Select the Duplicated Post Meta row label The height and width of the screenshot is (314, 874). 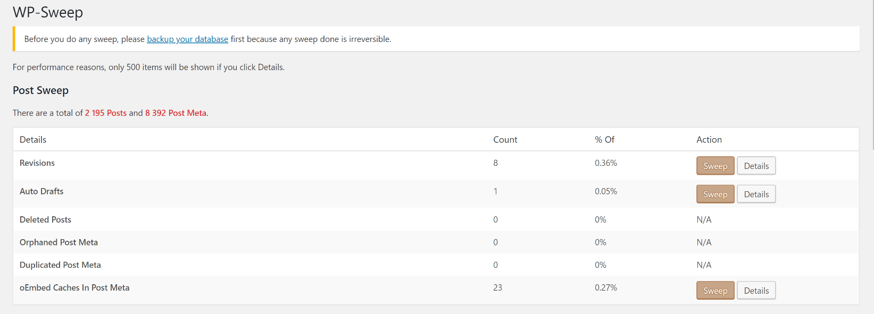[x=60, y=265]
